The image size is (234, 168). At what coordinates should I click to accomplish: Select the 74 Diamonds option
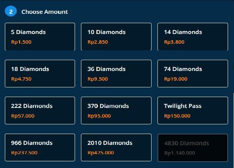193,74
